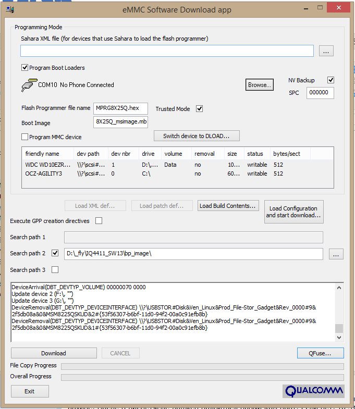The image size is (355, 409).
Task: Toggle the NV Backup checkbox
Action: click(x=330, y=80)
